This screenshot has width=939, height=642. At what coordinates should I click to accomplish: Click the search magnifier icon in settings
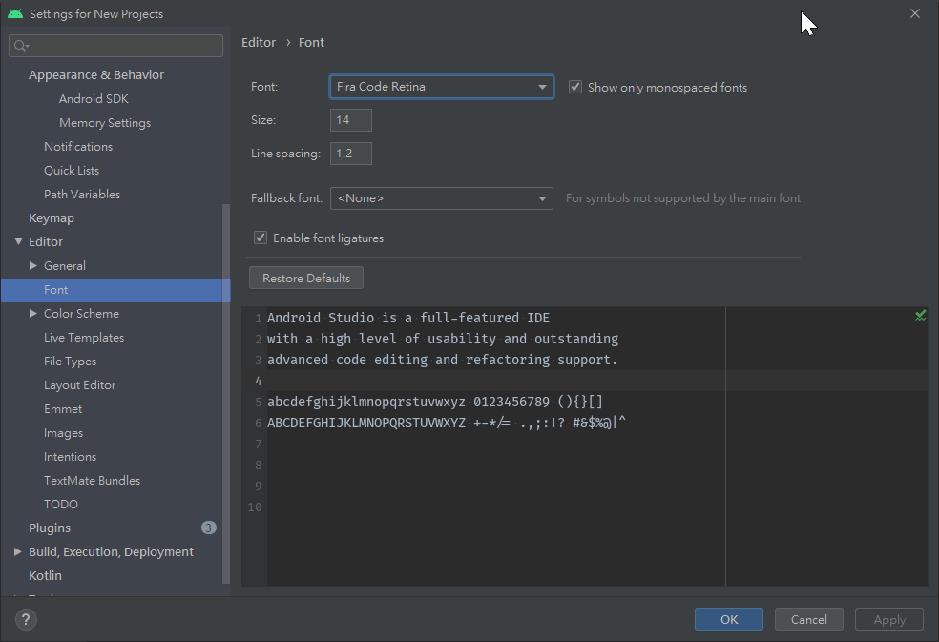(21, 46)
